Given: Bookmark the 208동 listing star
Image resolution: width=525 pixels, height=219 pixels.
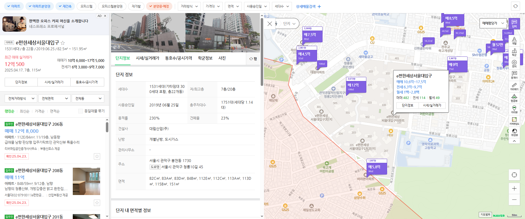Looking at the screenshot, I should (x=97, y=203).
